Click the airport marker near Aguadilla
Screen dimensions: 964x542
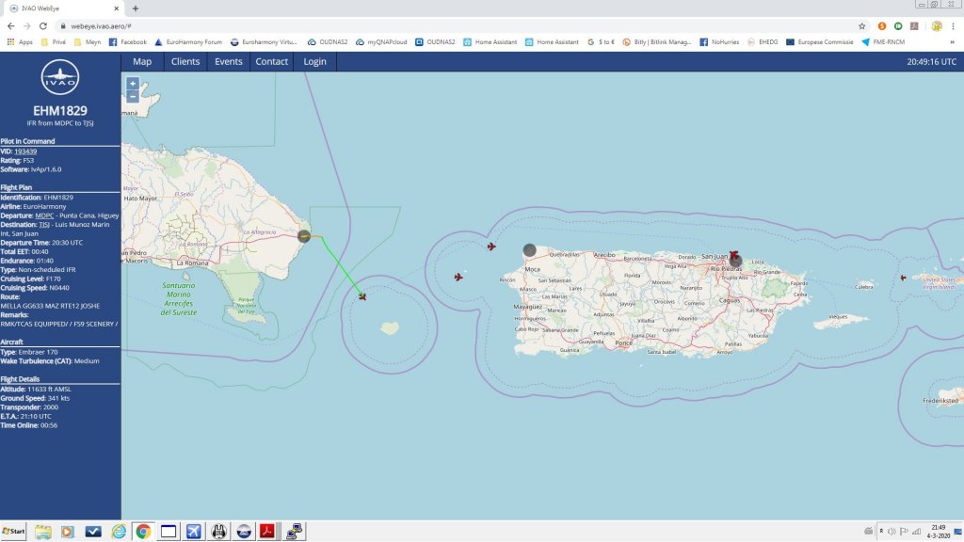[529, 250]
